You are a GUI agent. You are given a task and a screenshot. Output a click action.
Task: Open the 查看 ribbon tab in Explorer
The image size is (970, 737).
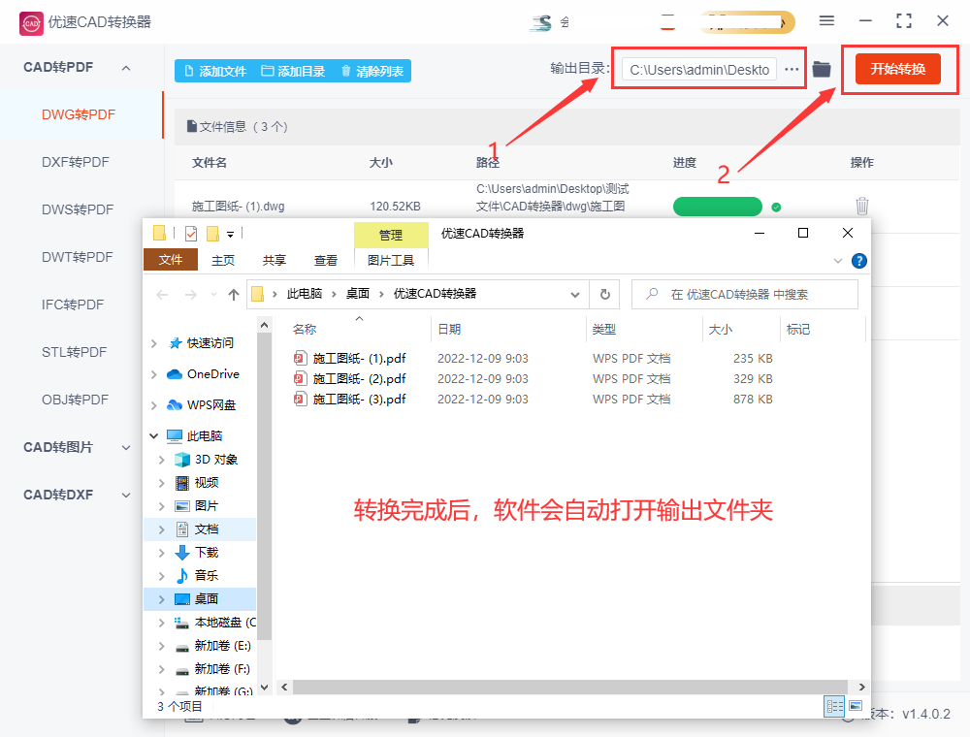pyautogui.click(x=325, y=260)
